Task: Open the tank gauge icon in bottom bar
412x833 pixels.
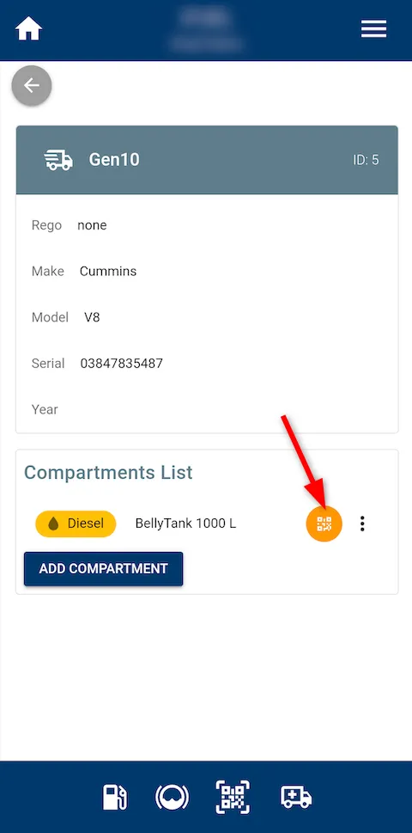Action: pos(172,798)
